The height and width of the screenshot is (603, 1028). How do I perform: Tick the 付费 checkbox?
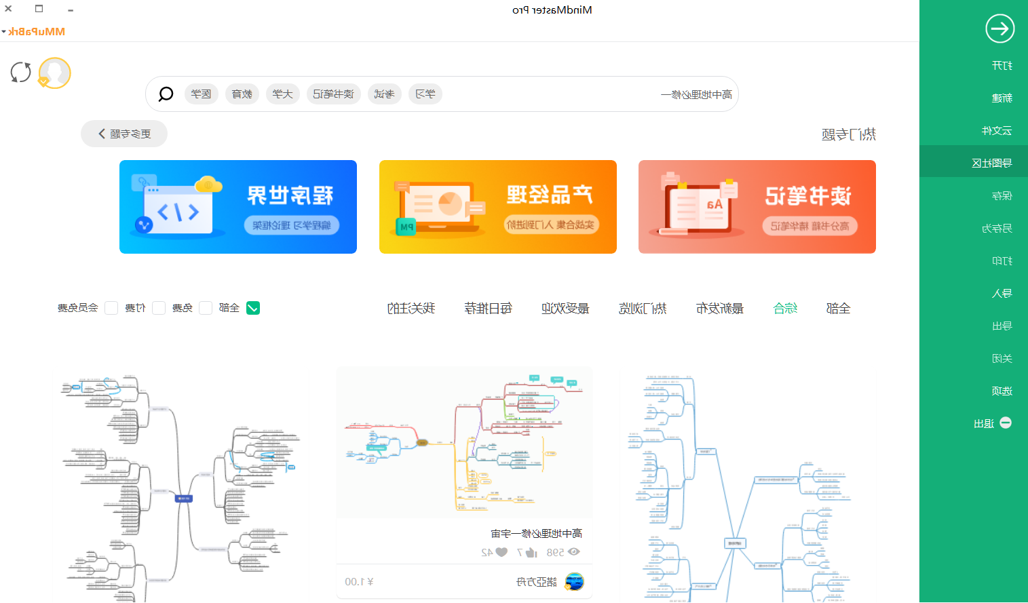click(x=159, y=308)
